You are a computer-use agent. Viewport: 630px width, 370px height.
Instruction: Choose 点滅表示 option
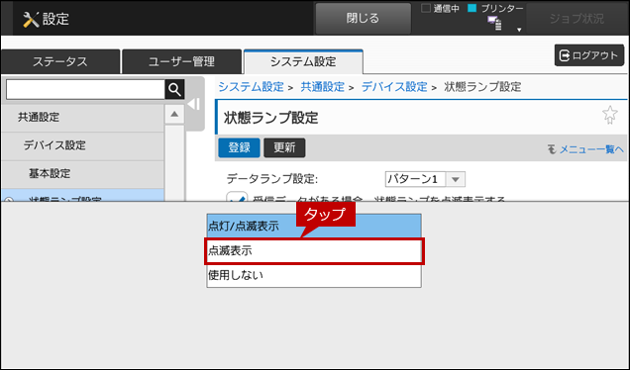pos(314,251)
